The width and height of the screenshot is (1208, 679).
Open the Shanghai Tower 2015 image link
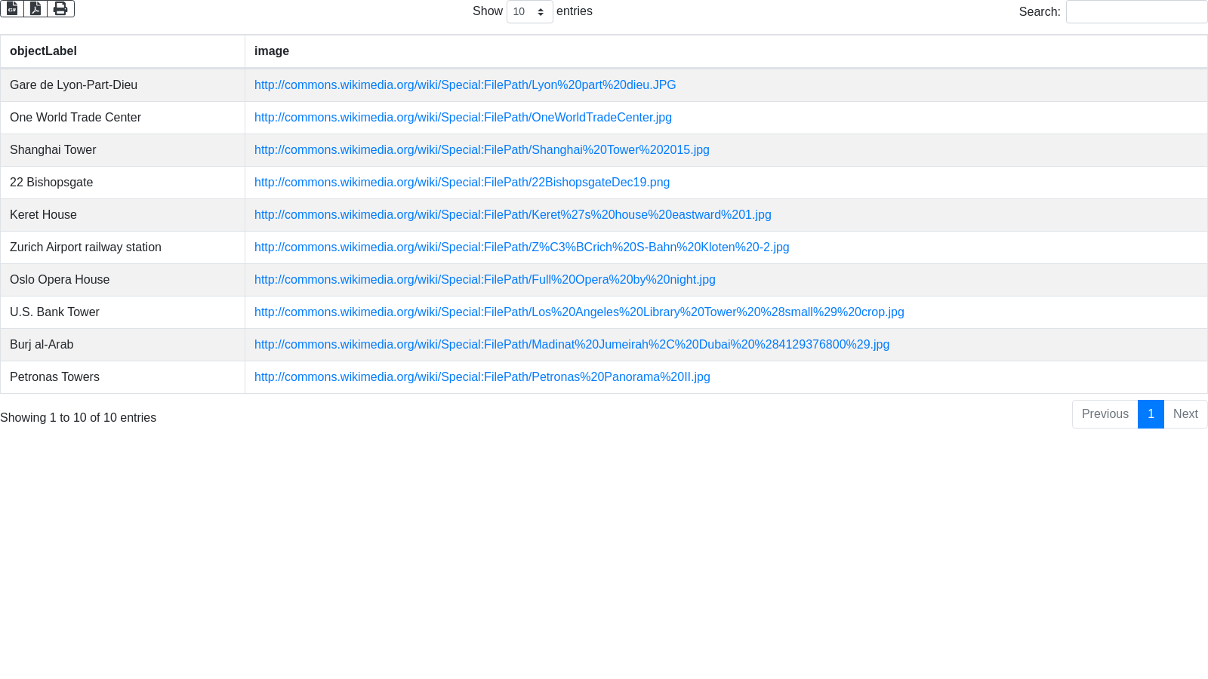(x=482, y=150)
